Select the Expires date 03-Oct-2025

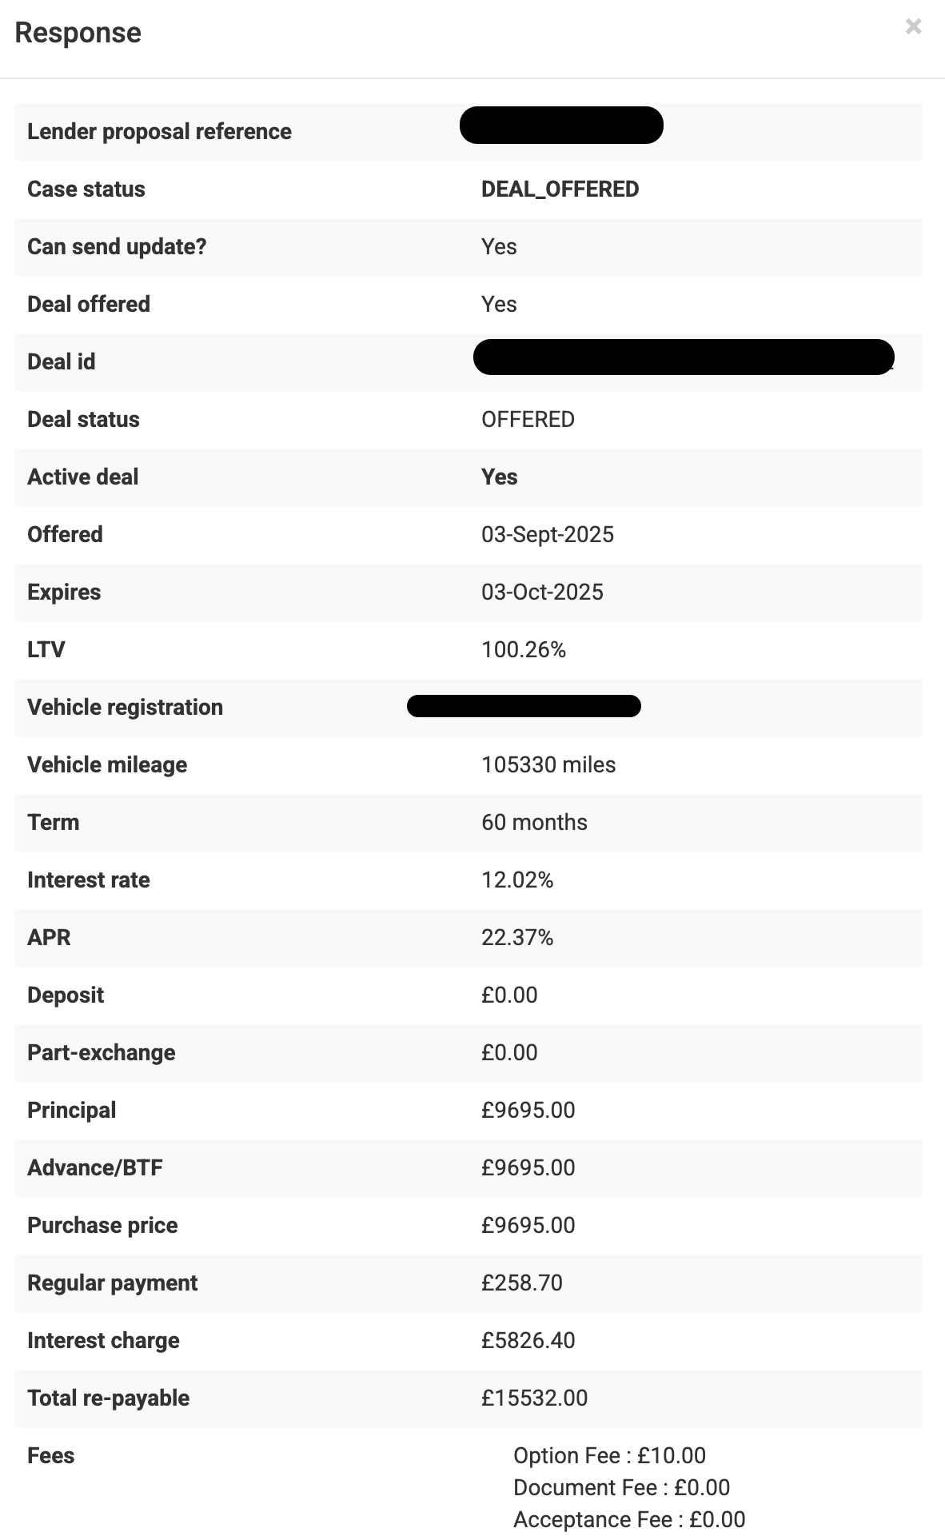[x=541, y=592]
